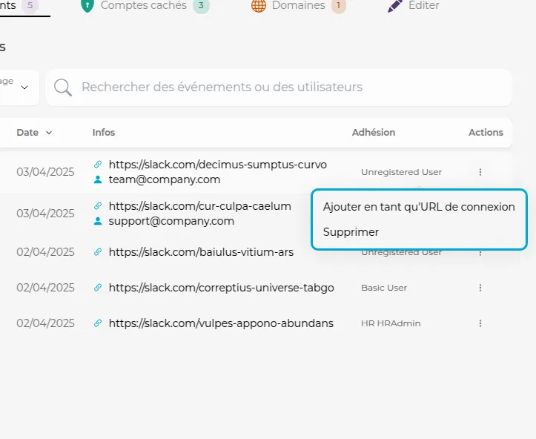The height and width of the screenshot is (439, 536).
Task: Click date 02/04/2025 in correptius-universe-tabgo row
Action: click(x=45, y=288)
